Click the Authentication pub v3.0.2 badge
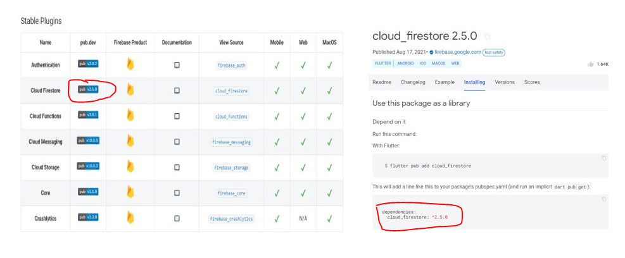The width and height of the screenshot is (625, 258). coord(88,64)
